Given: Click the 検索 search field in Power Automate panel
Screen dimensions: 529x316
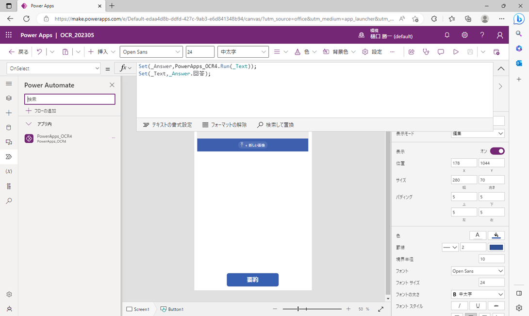Looking at the screenshot, I should click(x=70, y=99).
